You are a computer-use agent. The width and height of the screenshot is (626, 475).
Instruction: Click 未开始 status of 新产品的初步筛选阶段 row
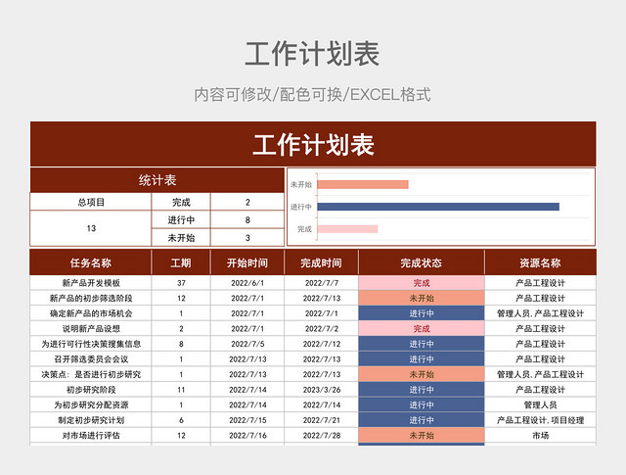[422, 298]
